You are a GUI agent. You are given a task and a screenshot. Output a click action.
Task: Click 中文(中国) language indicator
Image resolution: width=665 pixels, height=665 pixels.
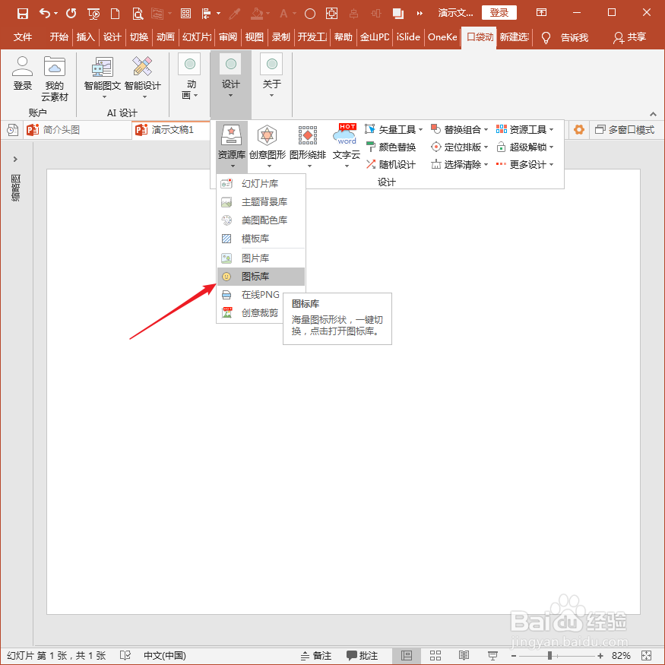coord(165,656)
